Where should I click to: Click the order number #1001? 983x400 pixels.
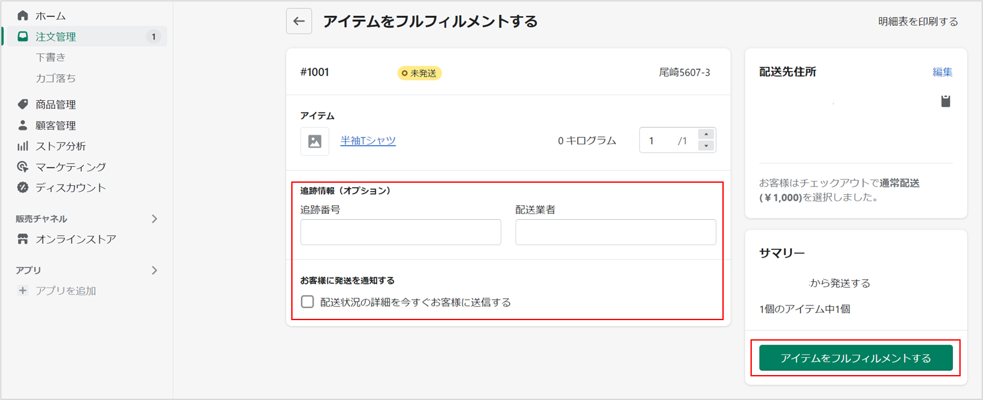click(x=315, y=73)
